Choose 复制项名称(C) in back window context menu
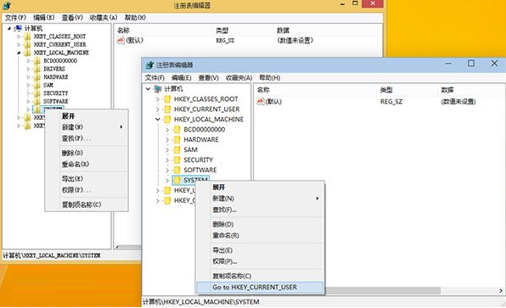 pos(86,204)
